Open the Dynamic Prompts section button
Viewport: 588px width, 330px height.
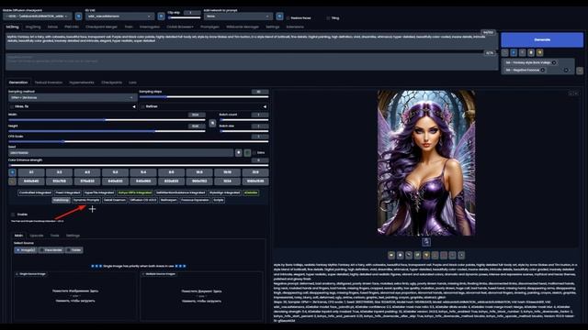coord(86,200)
